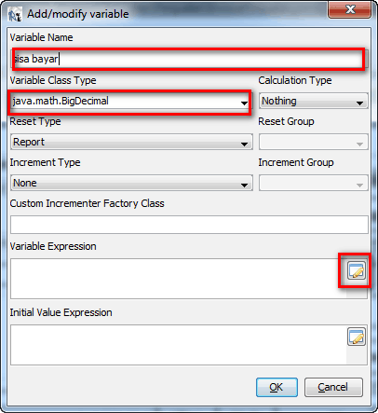Focus the Custom Incrementer Factory Class field
The image size is (378, 413).
tap(189, 225)
